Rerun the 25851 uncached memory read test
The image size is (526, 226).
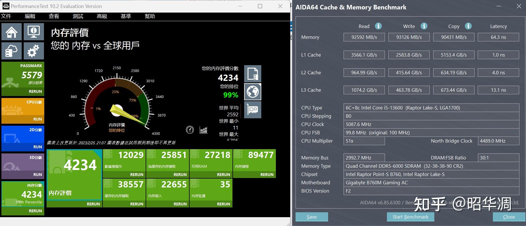[x=180, y=175]
